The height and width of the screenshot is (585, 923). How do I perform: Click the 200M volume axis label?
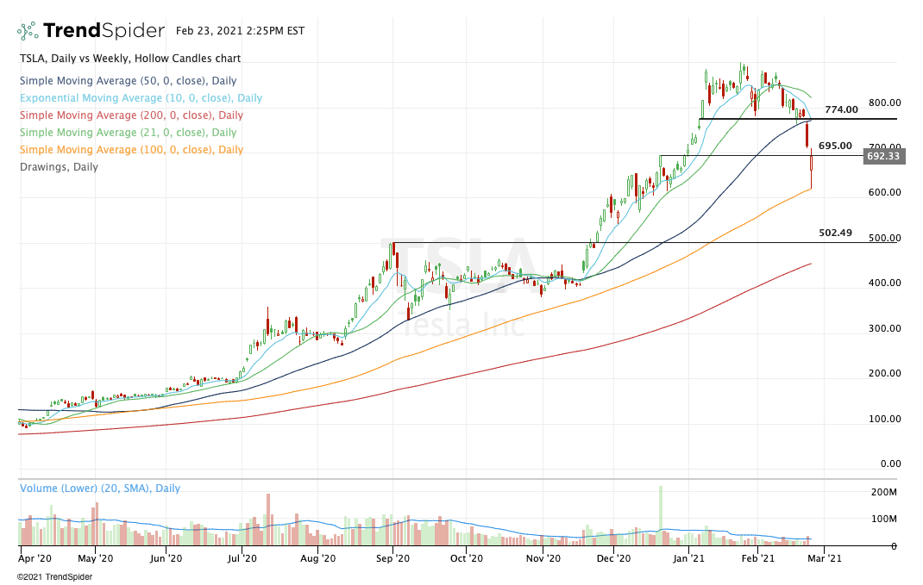point(884,492)
